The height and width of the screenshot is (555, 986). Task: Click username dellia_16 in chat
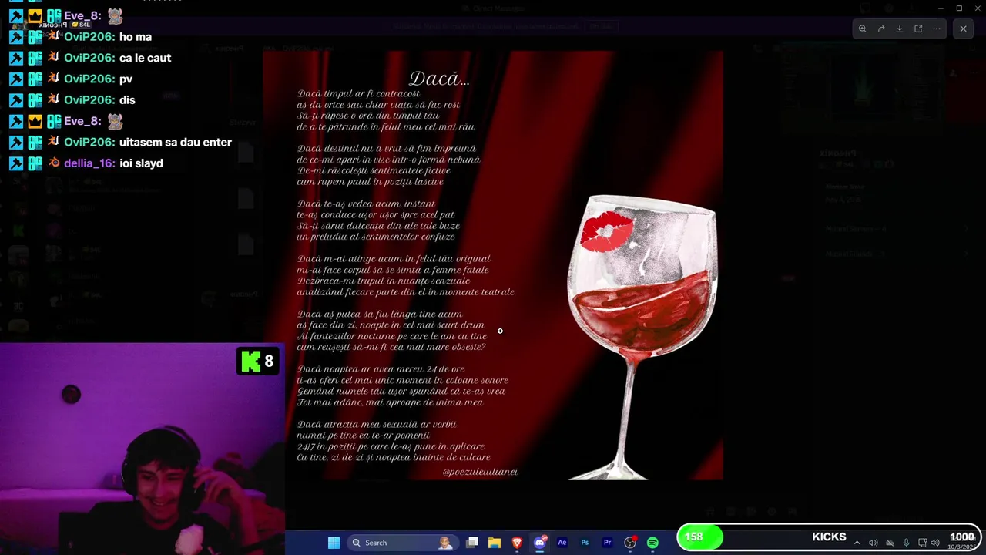point(89,163)
